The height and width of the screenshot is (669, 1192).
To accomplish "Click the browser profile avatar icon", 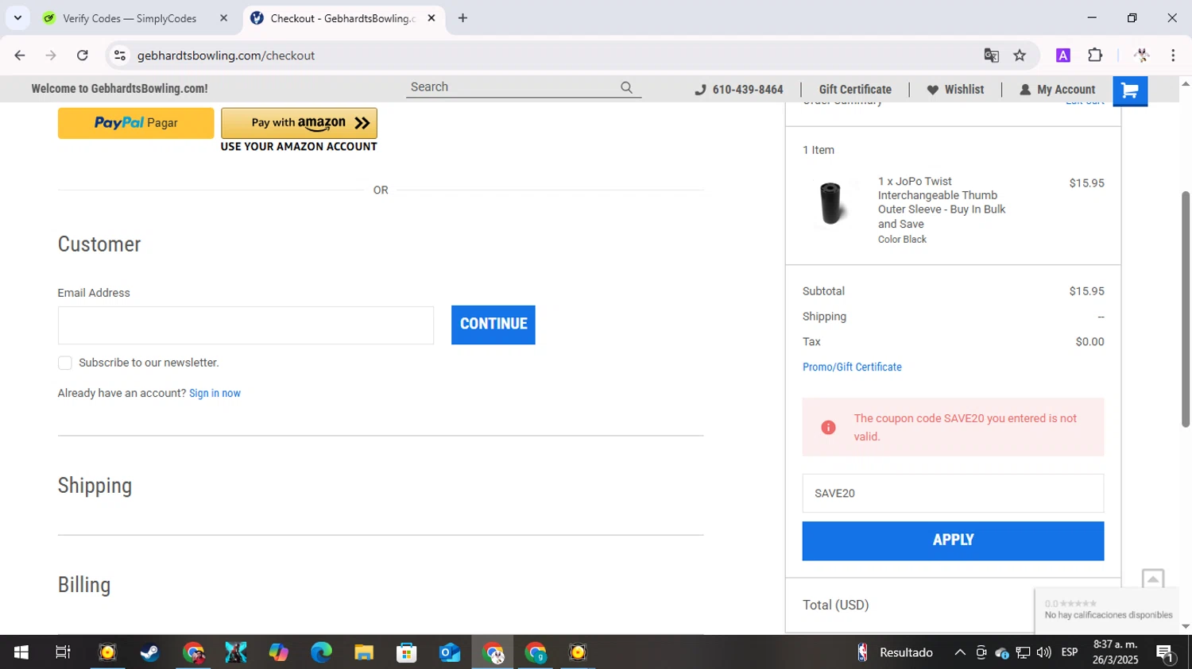I will (x=1142, y=56).
